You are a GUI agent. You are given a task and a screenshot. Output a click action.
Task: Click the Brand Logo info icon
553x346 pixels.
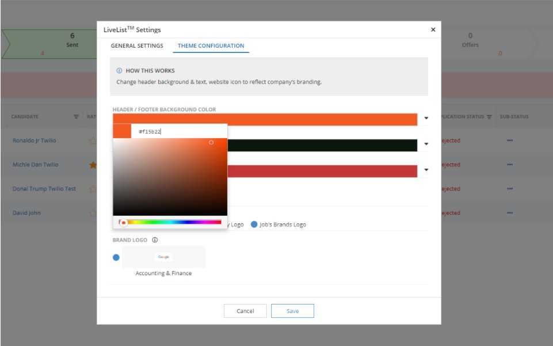tap(155, 240)
